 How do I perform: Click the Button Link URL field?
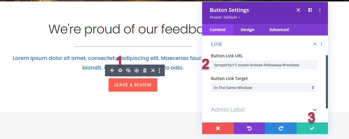[264, 65]
